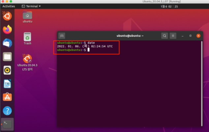Expand the Terminal app menu in top bar
Screen dimensions: 209x132
coord(31,6)
